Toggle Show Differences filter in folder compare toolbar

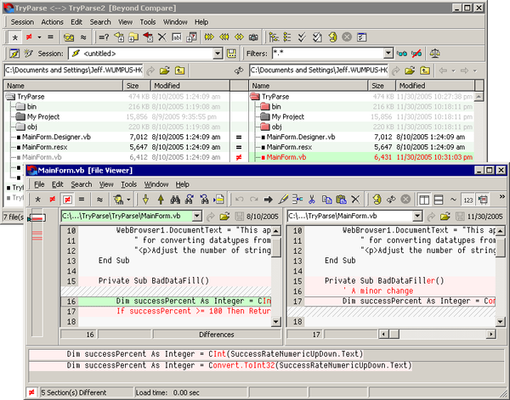(x=29, y=37)
